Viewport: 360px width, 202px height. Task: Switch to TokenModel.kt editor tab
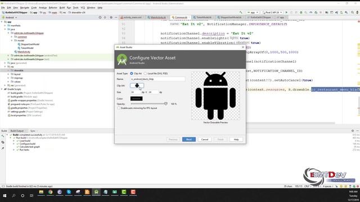(x=204, y=17)
